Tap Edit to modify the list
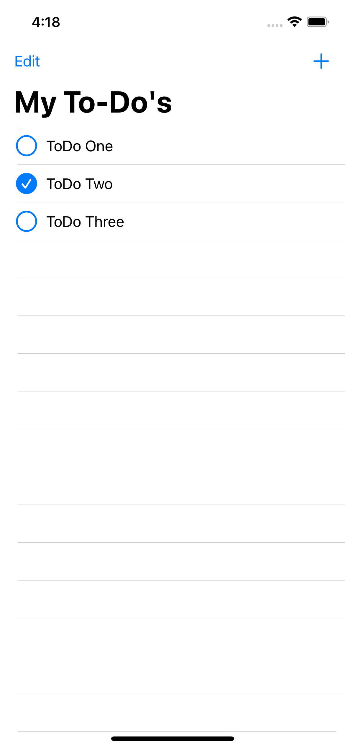This screenshot has width=345, height=748. (27, 61)
